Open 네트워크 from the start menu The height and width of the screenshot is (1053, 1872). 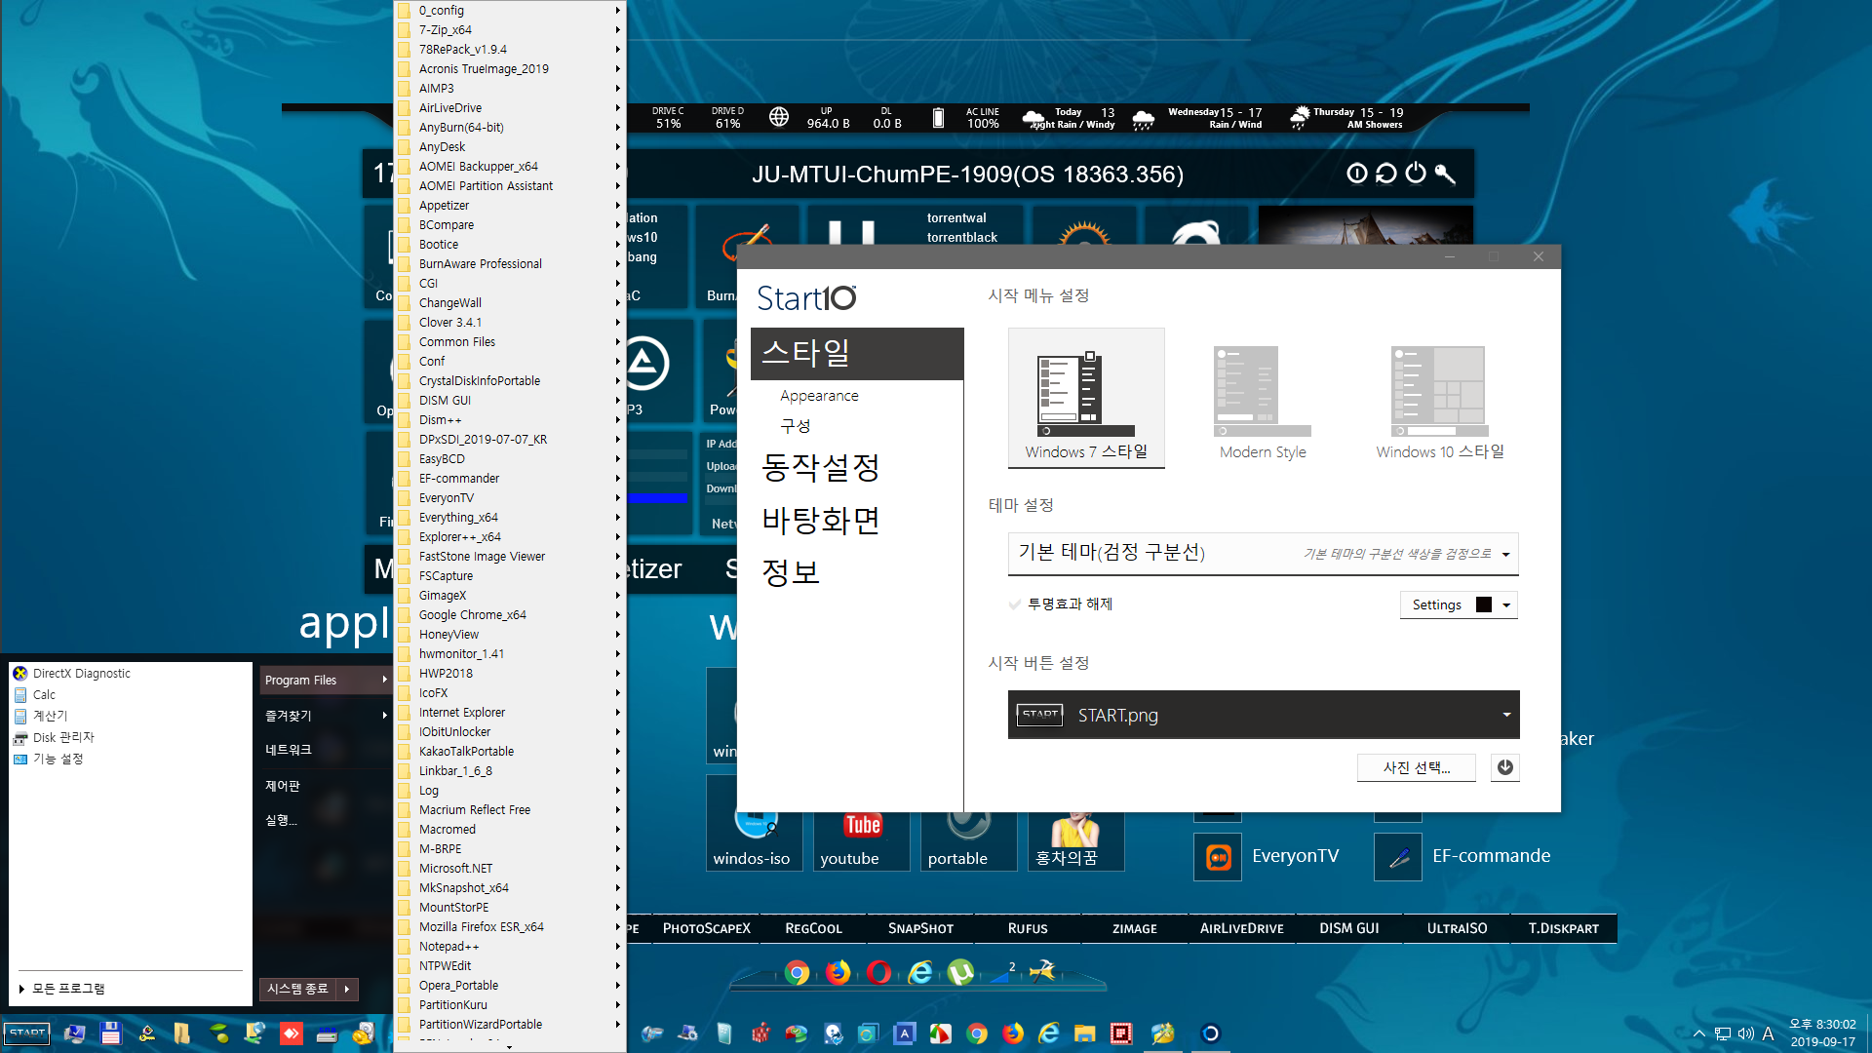(x=289, y=750)
